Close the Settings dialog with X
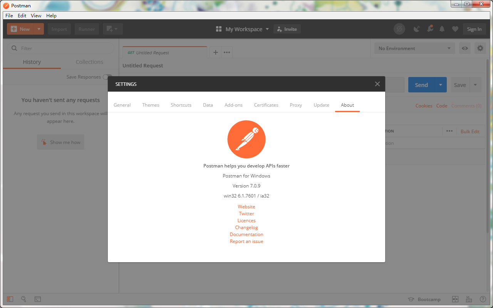 tap(377, 84)
